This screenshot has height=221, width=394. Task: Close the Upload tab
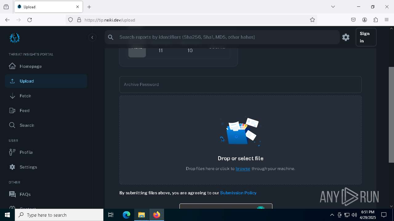pos(78,7)
